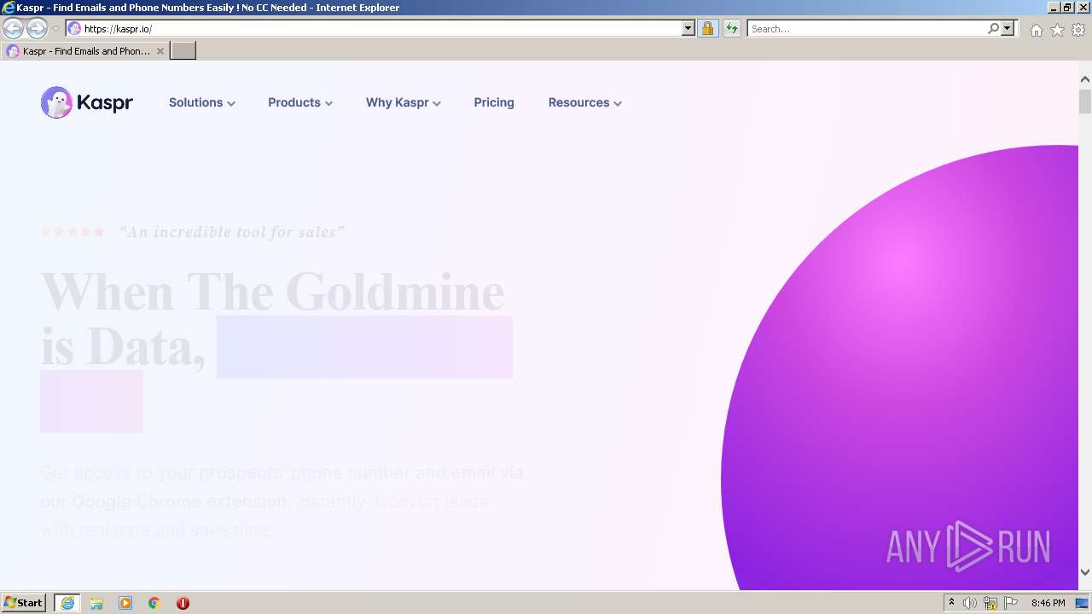
Task: Expand the Why Kaspr menu
Action: click(404, 102)
